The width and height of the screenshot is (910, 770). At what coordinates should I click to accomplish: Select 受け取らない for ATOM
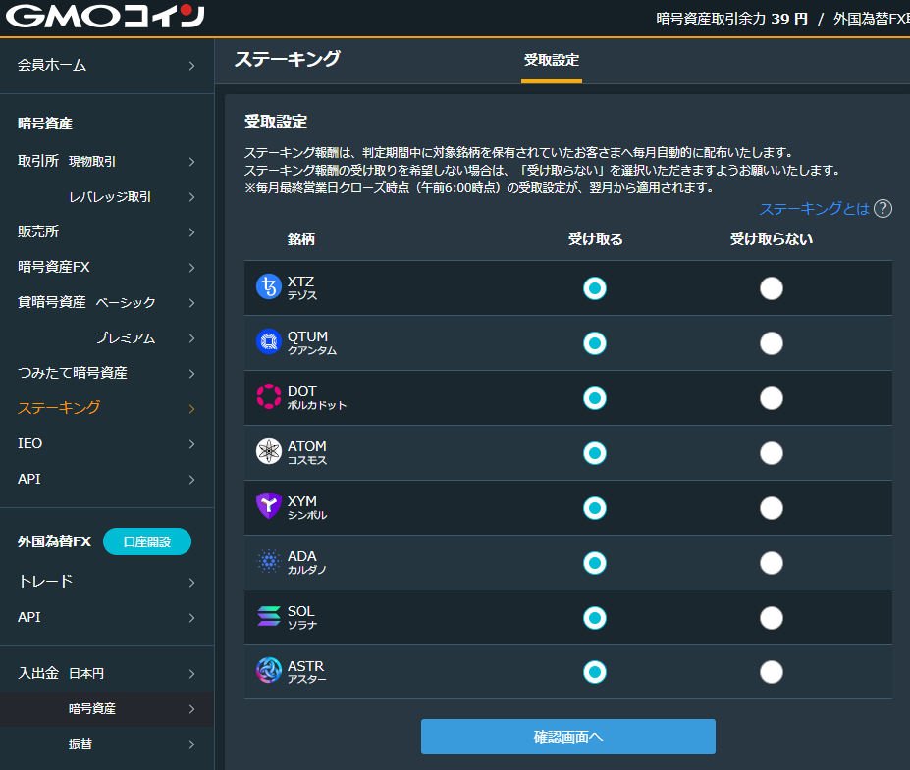tap(772, 453)
